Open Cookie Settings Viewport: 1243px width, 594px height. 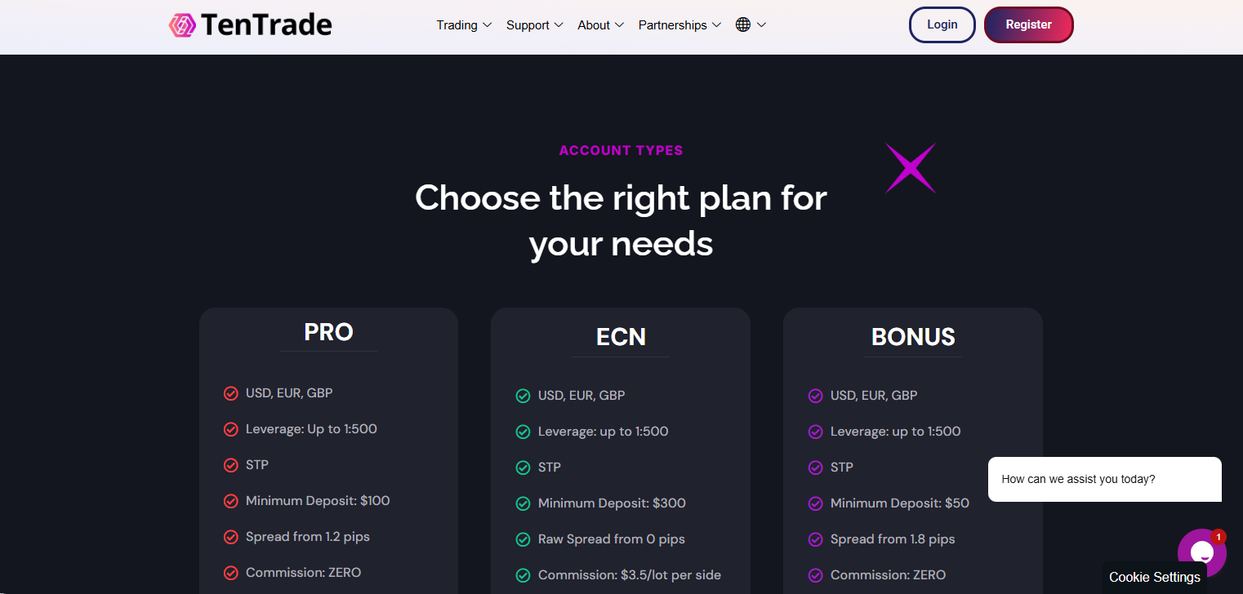pos(1154,578)
